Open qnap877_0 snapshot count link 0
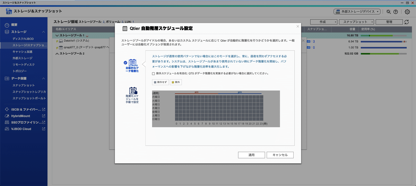The height and width of the screenshot is (186, 416). 314,47
